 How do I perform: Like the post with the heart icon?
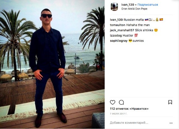[x=112, y=102]
